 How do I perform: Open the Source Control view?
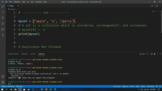point(3,18)
